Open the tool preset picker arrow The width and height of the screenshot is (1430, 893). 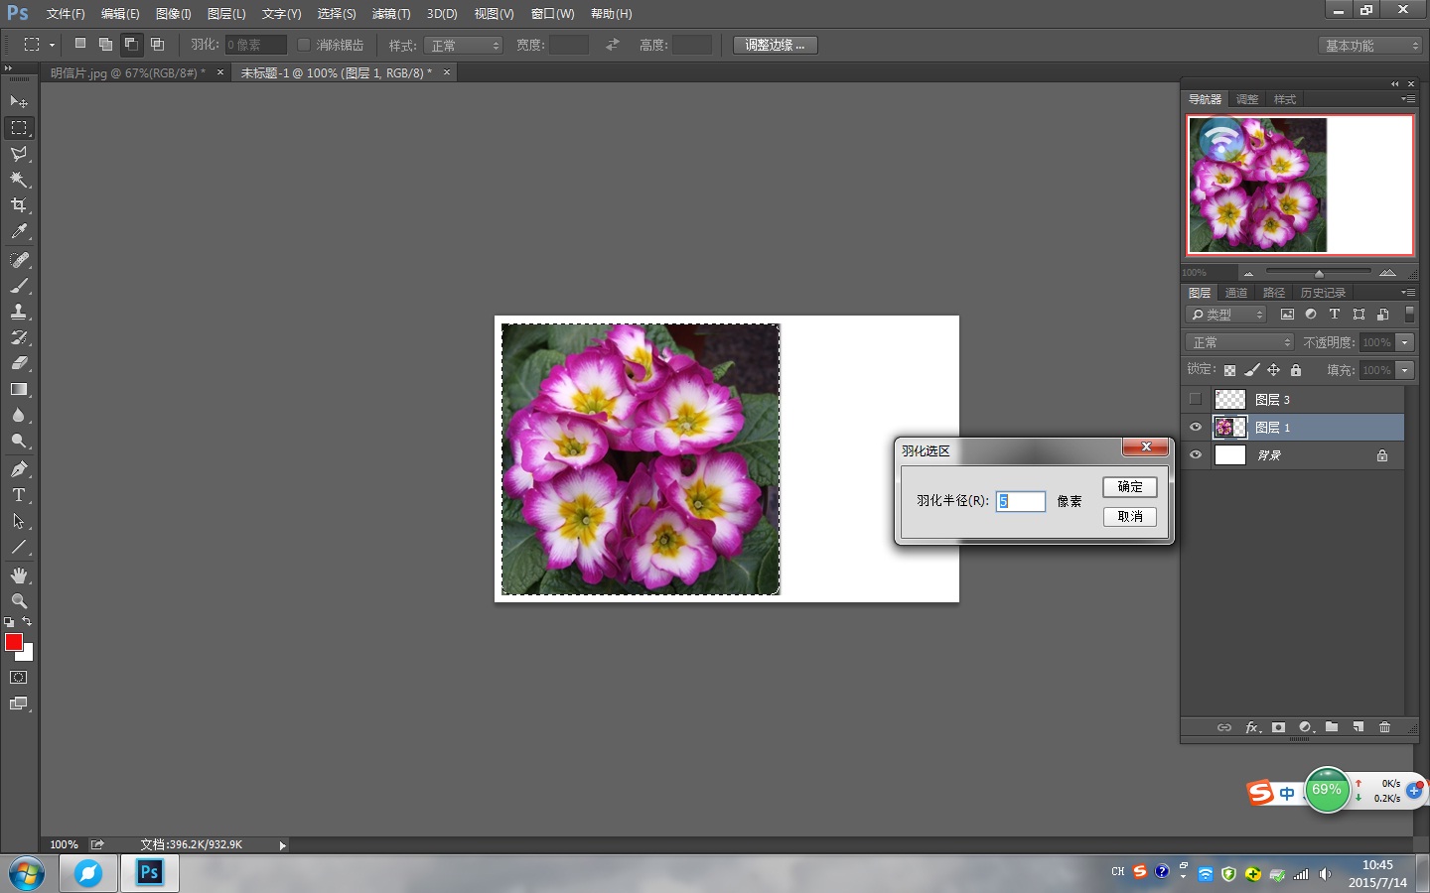pyautogui.click(x=52, y=45)
